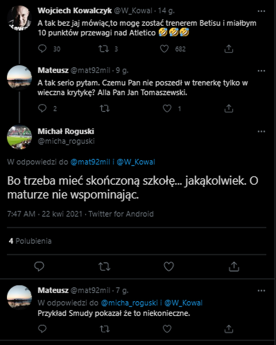276x345 pixels.
Task: Retweet Mateusz's 'A tak serio pytam' tweet
Action: [105, 109]
